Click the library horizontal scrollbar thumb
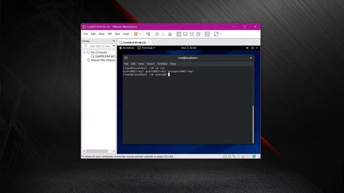 click(97, 151)
